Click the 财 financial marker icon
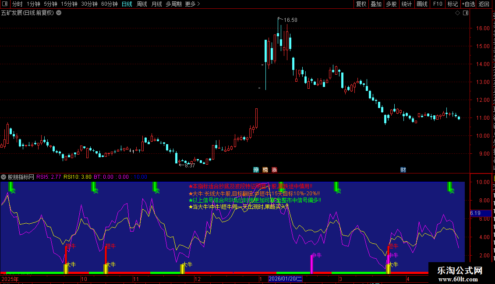495x284 pixels. tap(403, 170)
